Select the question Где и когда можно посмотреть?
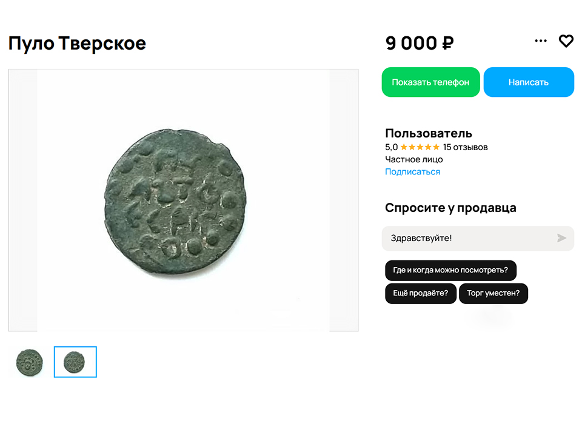Viewport: 582px width, 436px height. (451, 270)
